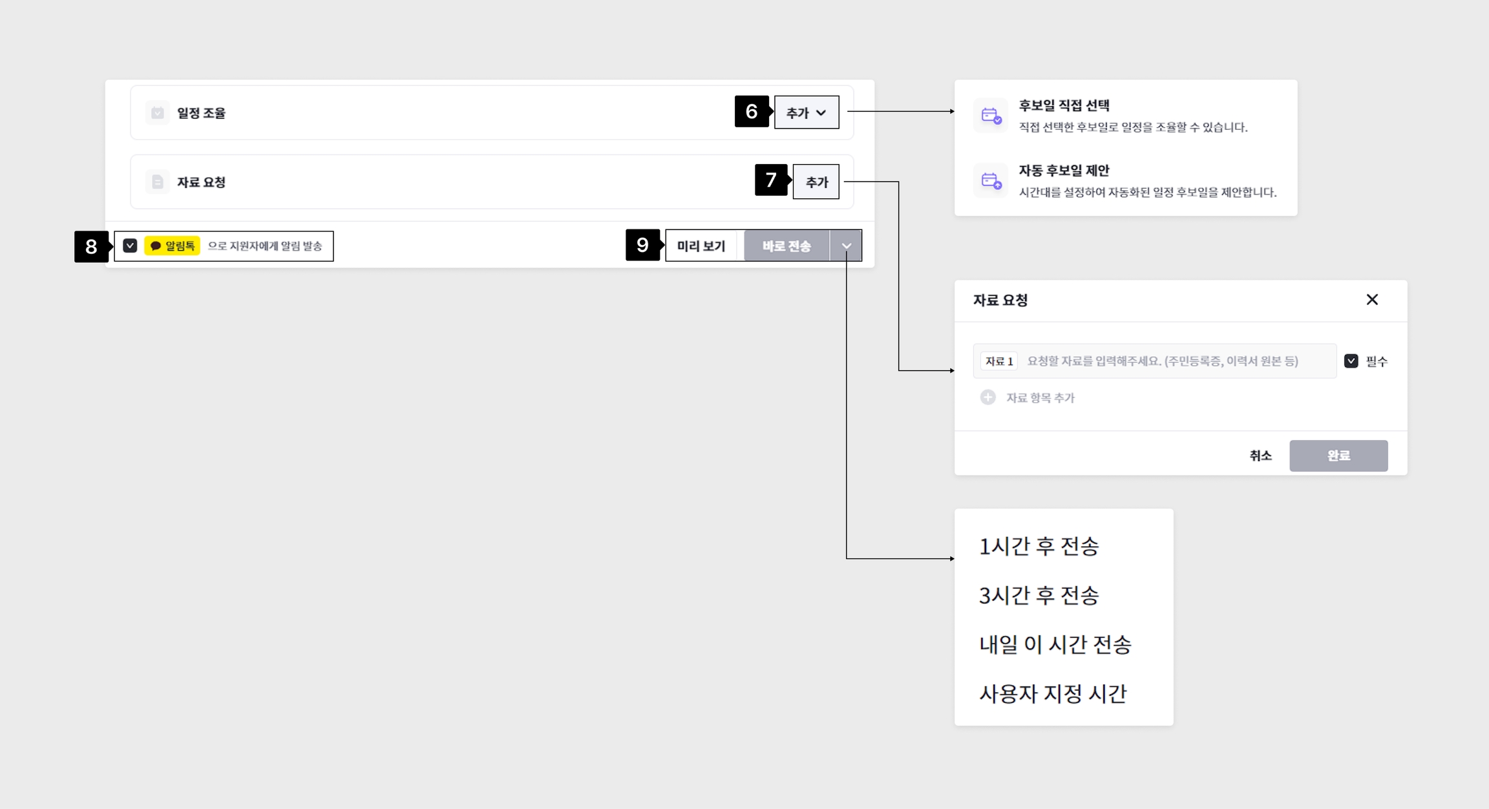
Task: Select 3시간 후 전송 option
Action: [x=1039, y=596]
